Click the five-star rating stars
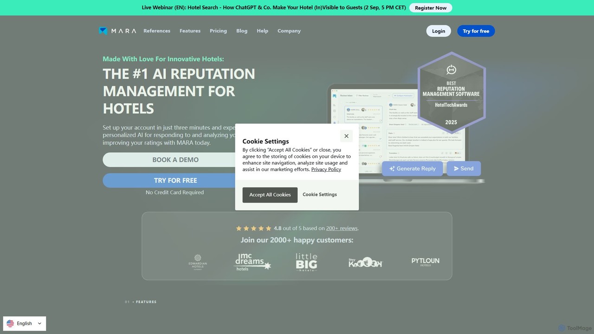This screenshot has height=334, width=594. pyautogui.click(x=253, y=228)
